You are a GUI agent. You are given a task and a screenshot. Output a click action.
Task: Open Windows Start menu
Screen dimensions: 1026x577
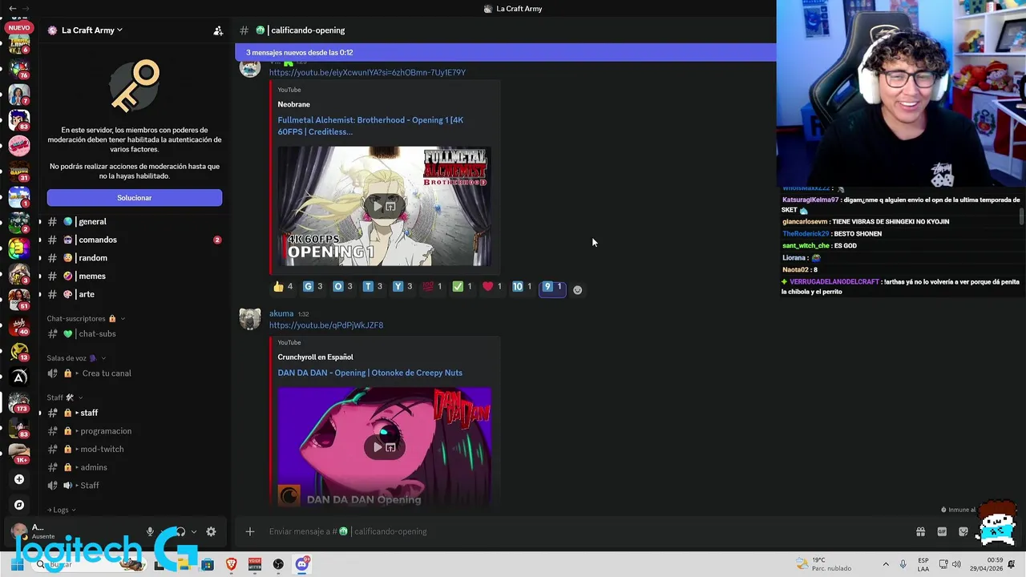(x=17, y=565)
